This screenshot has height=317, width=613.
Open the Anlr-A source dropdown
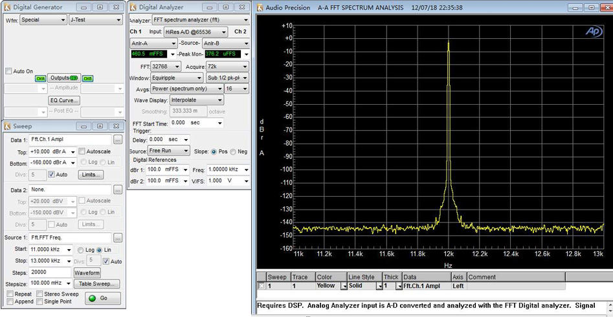(x=153, y=43)
